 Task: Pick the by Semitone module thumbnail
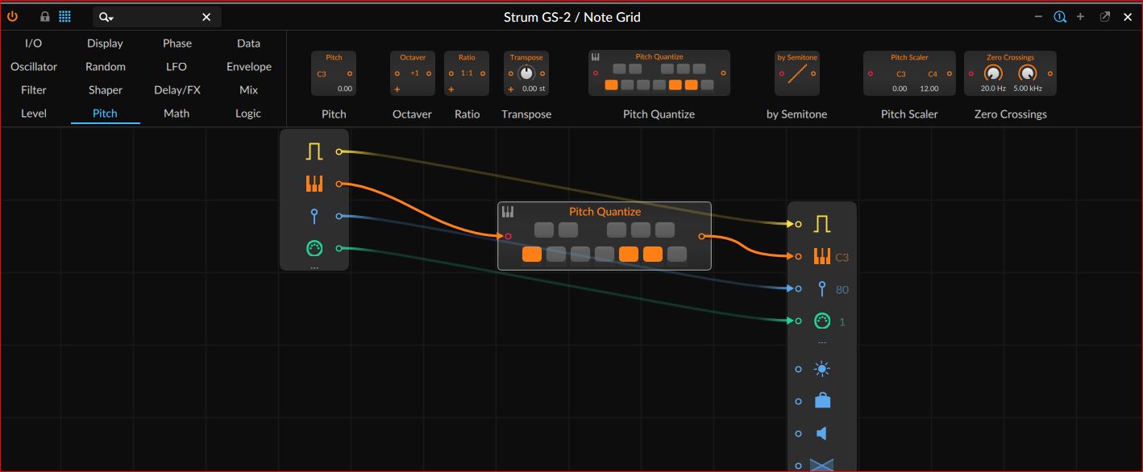(797, 73)
